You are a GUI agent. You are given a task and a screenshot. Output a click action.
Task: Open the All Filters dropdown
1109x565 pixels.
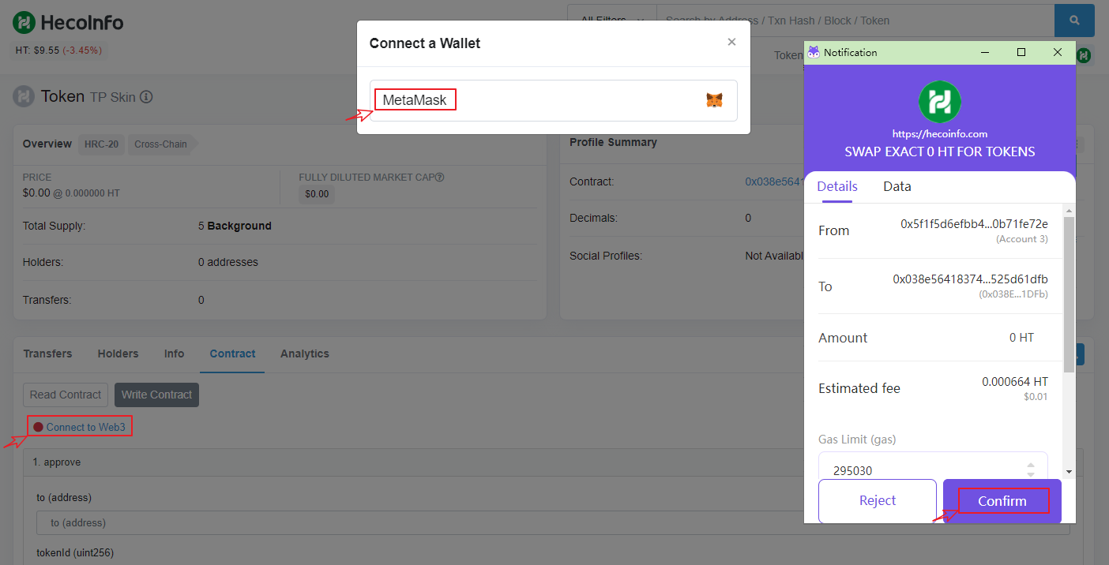pyautogui.click(x=612, y=21)
